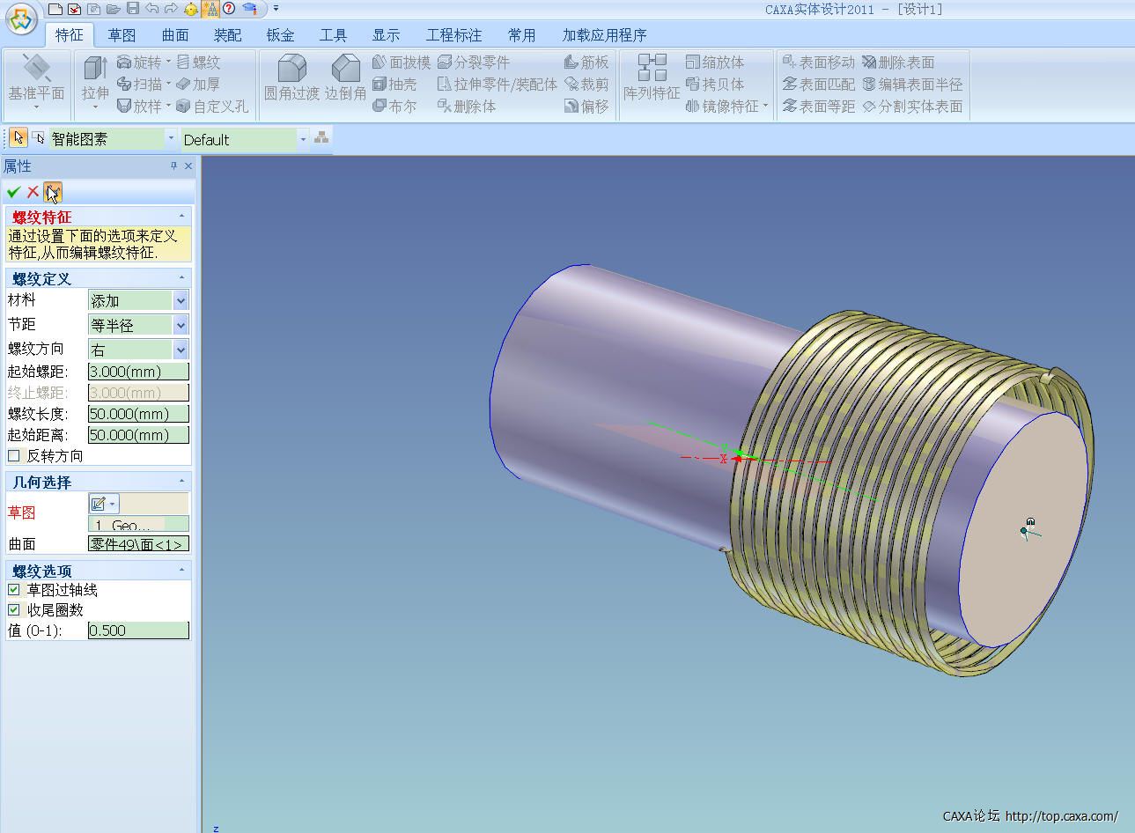Toggle the 反转方向 checkbox

(13, 456)
